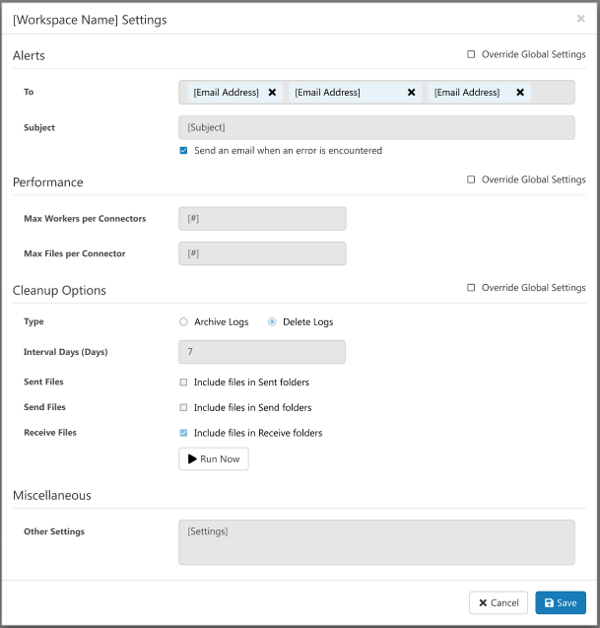Check Override Global Settings for Cleanup Options
The width and height of the screenshot is (600, 628).
[471, 288]
